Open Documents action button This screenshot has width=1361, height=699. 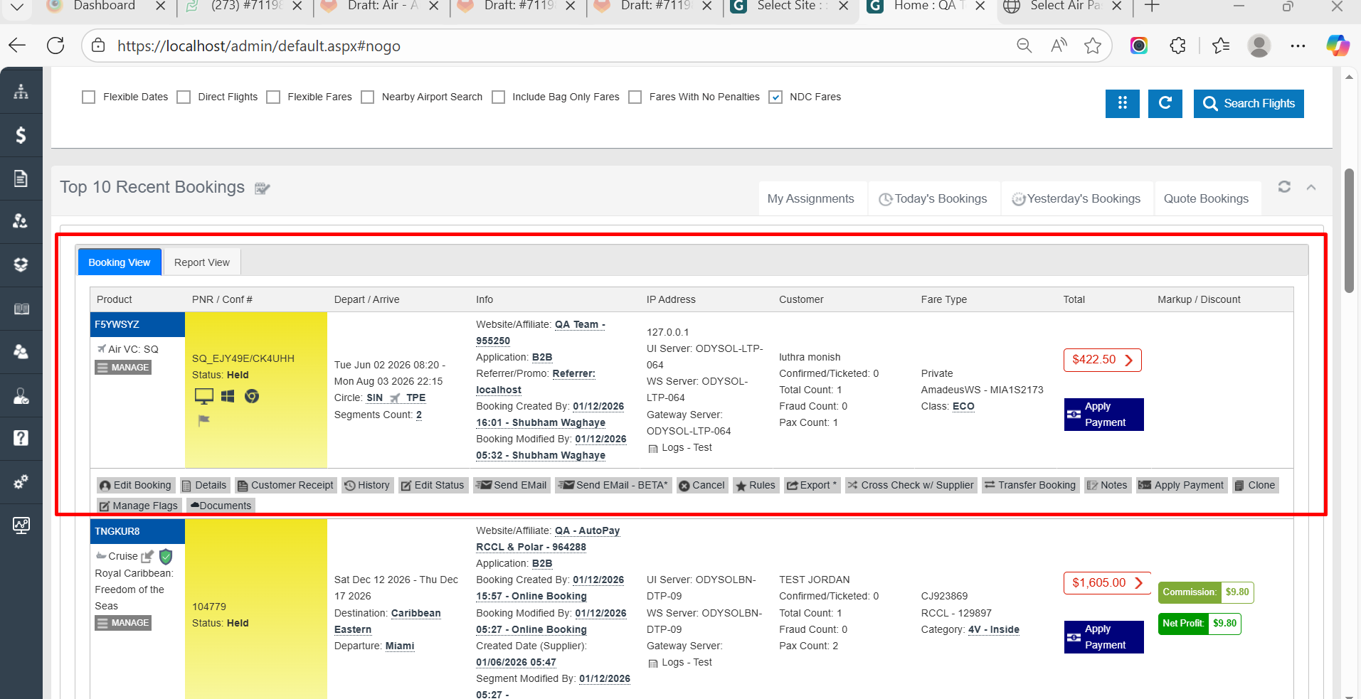coord(221,506)
